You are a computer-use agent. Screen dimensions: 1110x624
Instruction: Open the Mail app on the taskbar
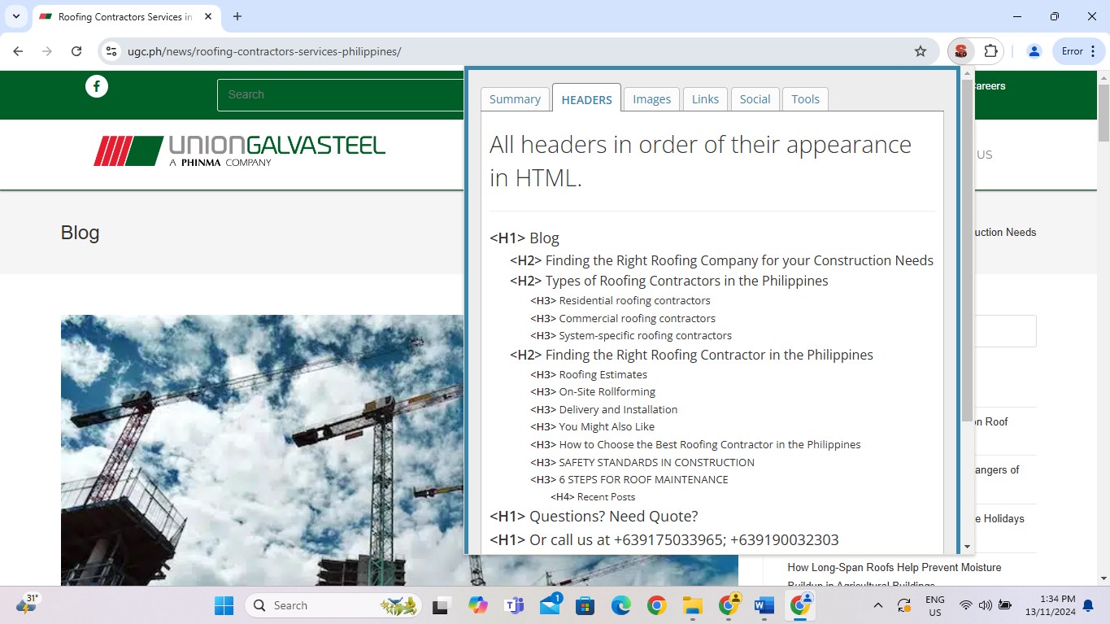(x=550, y=605)
